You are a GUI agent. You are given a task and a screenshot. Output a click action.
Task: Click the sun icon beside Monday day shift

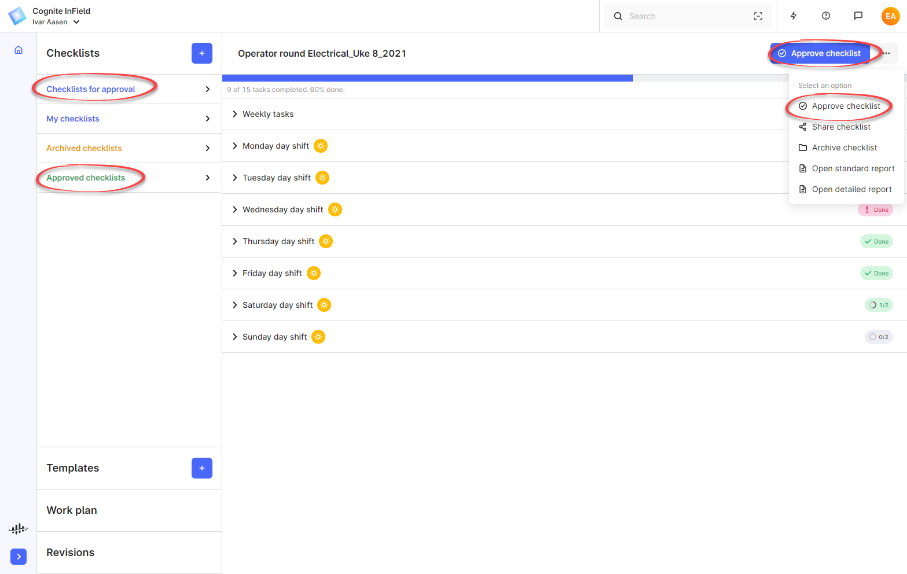[321, 146]
